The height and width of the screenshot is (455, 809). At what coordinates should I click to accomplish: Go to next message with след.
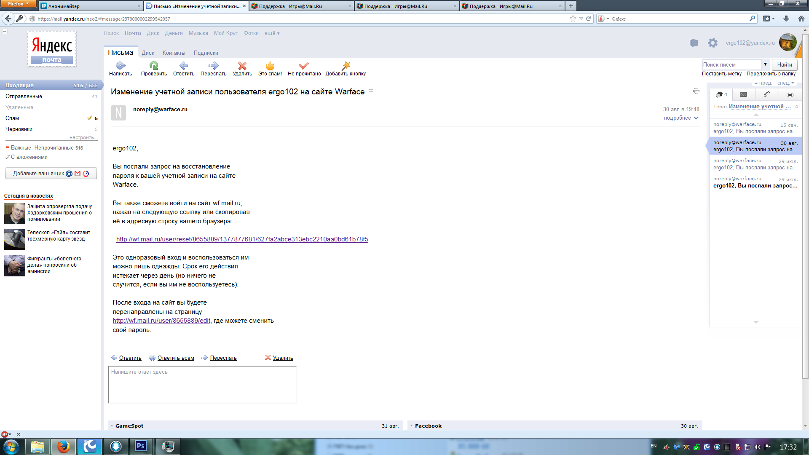coord(786,83)
